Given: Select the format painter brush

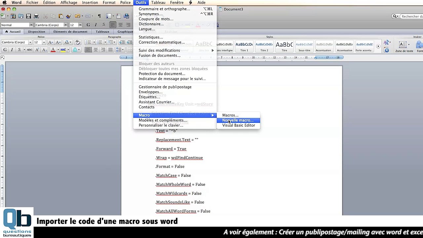Looking at the screenshot, I should [68, 16].
